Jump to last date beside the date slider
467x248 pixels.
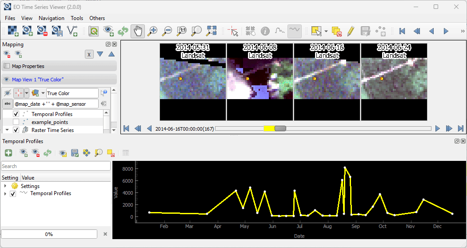click(x=461, y=128)
